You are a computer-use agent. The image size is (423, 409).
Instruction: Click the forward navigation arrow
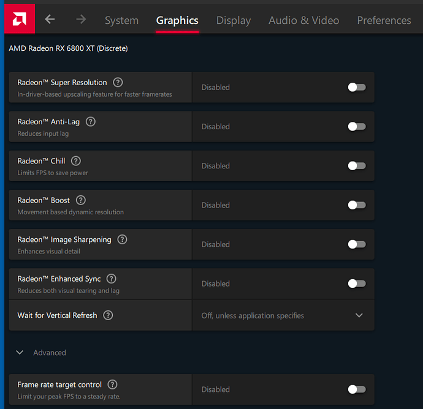point(81,20)
